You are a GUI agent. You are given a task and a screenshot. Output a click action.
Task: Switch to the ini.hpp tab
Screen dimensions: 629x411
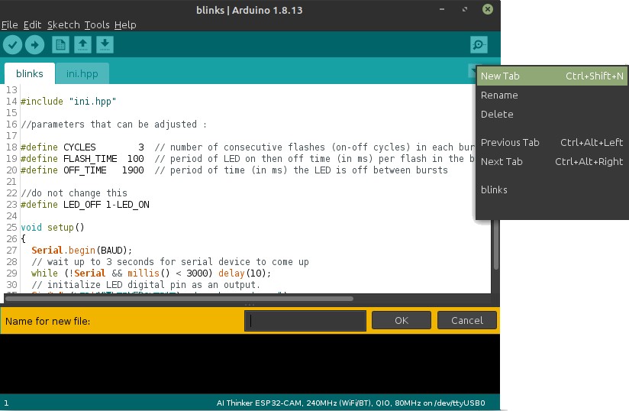click(82, 74)
